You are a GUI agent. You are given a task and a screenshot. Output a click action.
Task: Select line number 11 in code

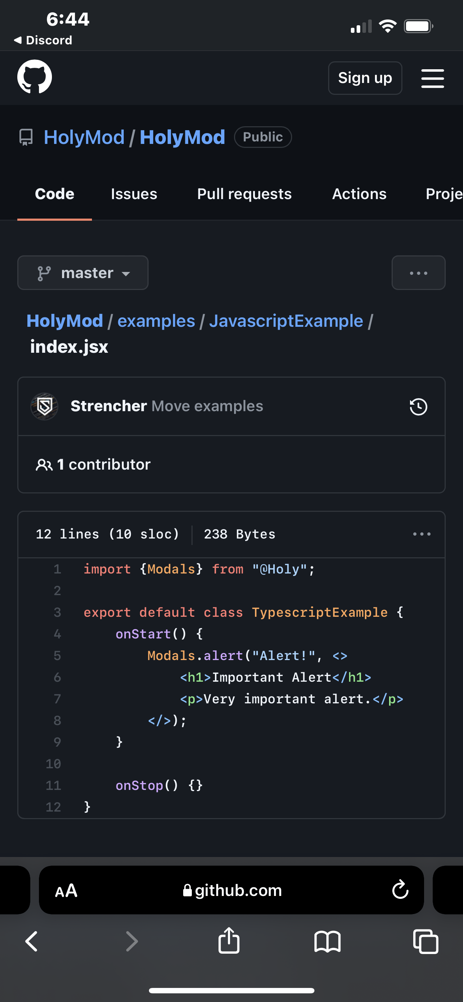(53, 785)
